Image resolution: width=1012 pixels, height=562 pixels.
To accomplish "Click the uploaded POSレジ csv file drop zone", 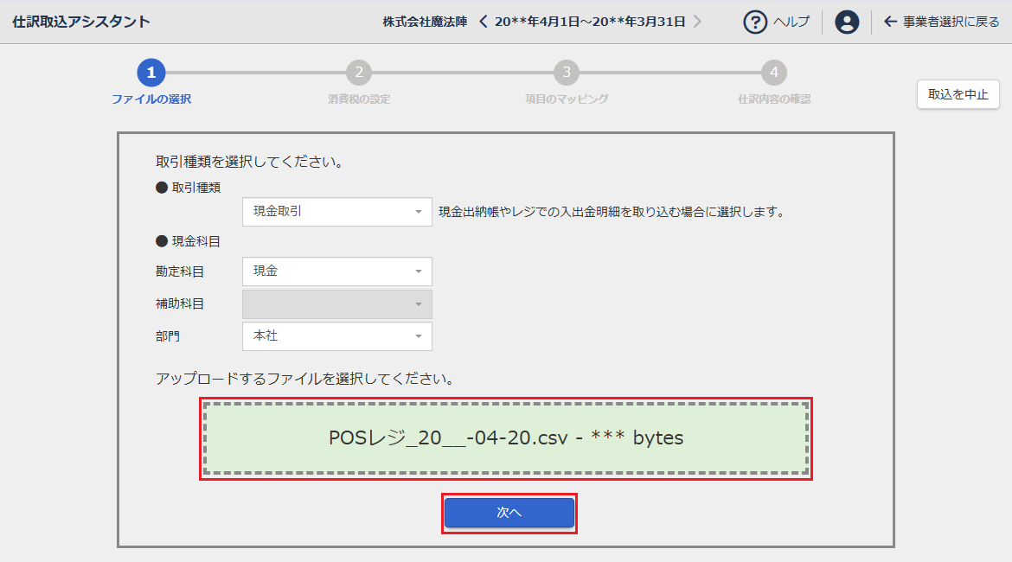I will click(506, 438).
